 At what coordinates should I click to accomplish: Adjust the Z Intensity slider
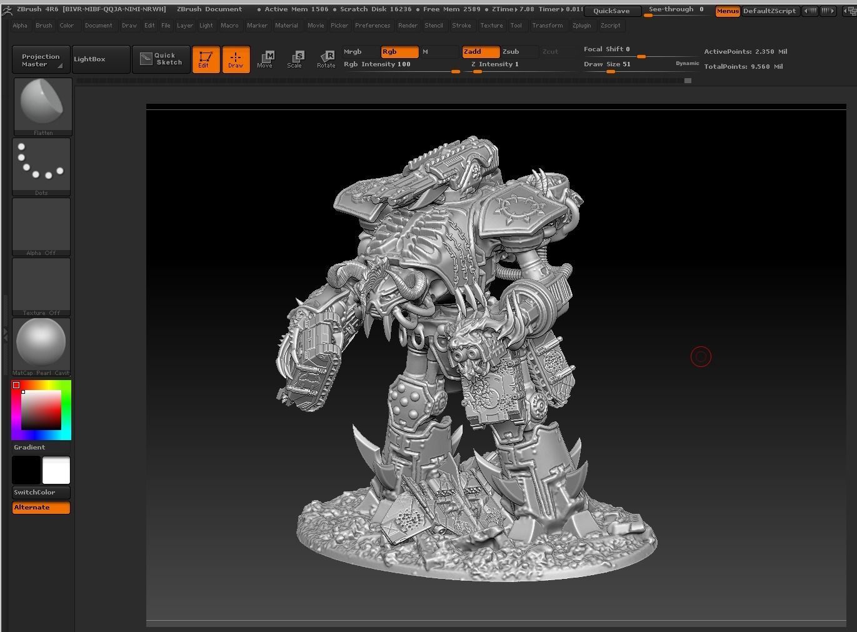522,66
